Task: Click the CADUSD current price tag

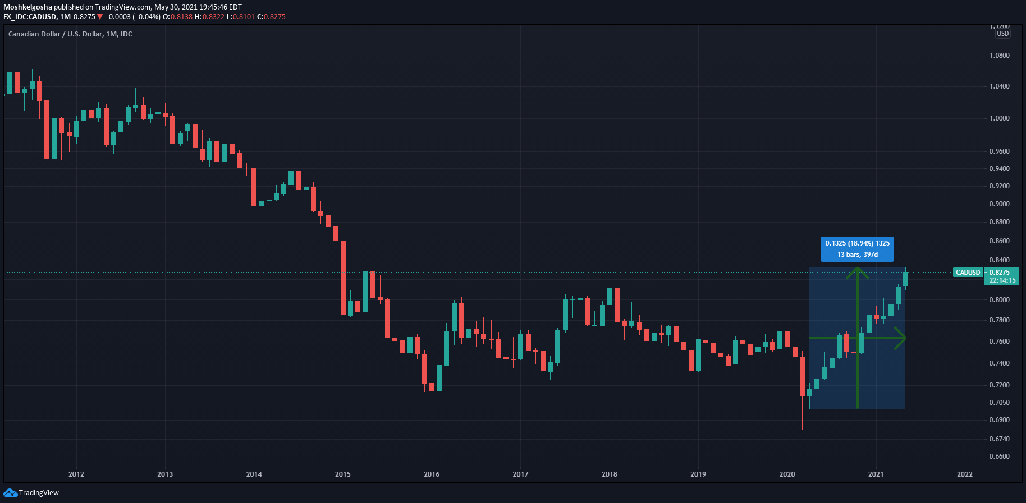Action: click(x=968, y=273)
